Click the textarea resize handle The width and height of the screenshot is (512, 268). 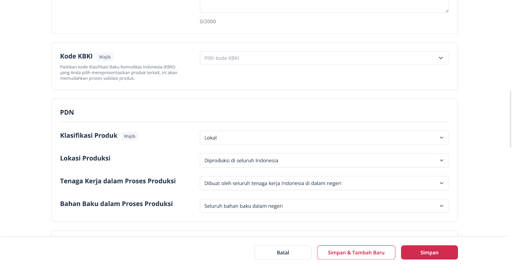[x=447, y=11]
